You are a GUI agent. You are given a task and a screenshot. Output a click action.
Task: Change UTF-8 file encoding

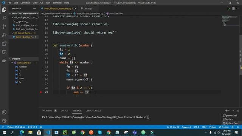pos(196,127)
